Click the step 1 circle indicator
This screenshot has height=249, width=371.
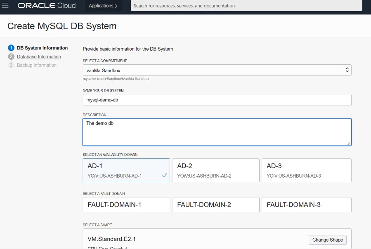11,48
